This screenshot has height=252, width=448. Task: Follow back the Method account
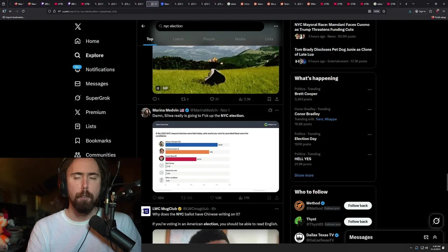[358, 205]
